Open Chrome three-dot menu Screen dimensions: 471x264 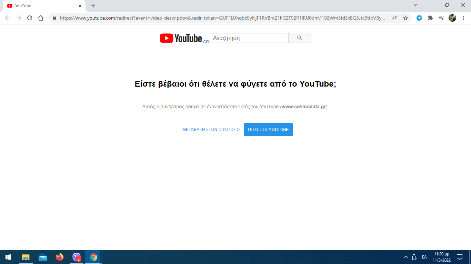(463, 18)
